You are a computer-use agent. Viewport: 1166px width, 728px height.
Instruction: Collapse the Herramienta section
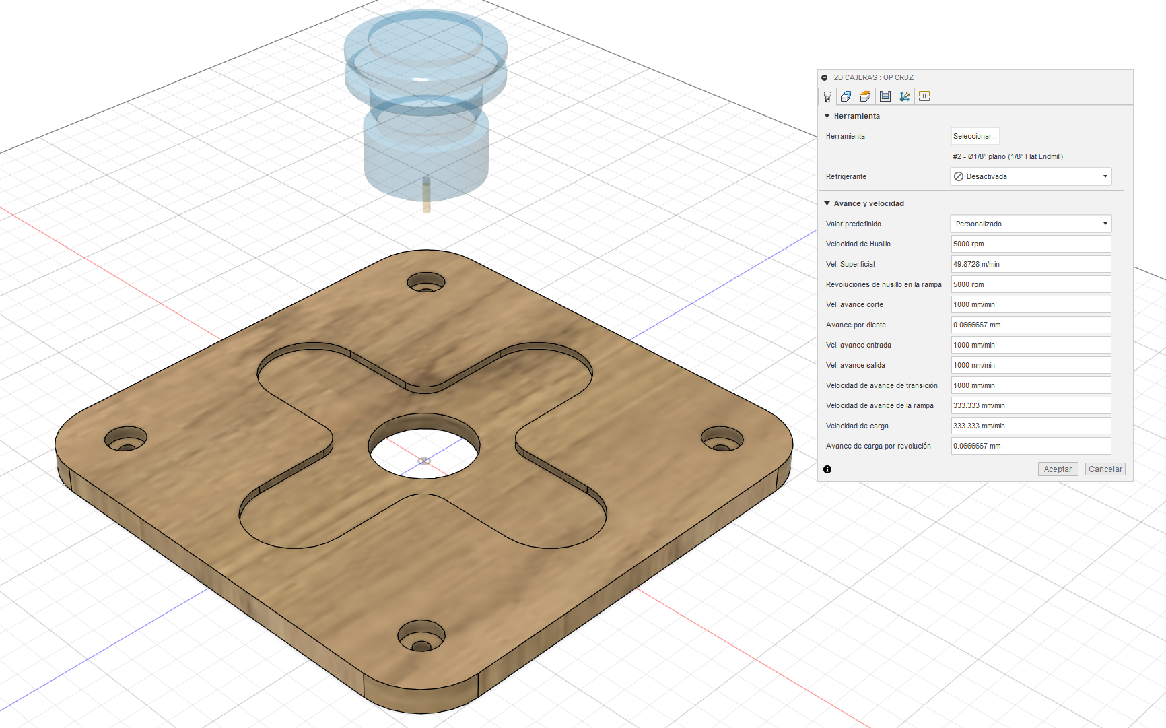click(x=827, y=116)
